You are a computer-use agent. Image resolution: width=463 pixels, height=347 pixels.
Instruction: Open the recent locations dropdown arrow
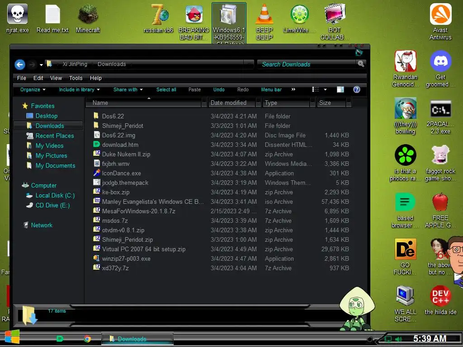point(41,65)
